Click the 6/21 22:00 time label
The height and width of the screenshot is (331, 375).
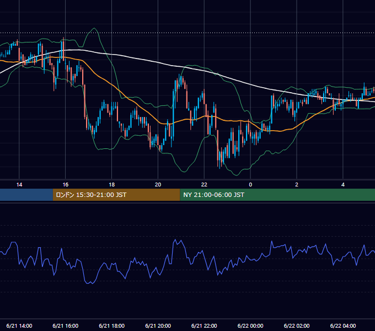click(204, 325)
